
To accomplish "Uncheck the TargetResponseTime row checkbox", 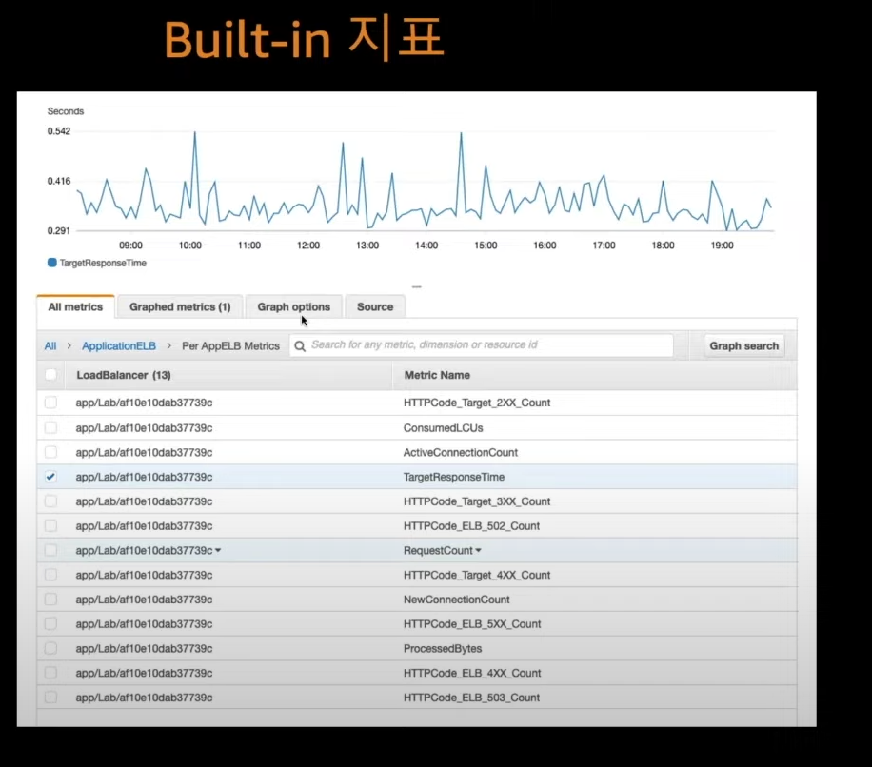I will tap(50, 477).
